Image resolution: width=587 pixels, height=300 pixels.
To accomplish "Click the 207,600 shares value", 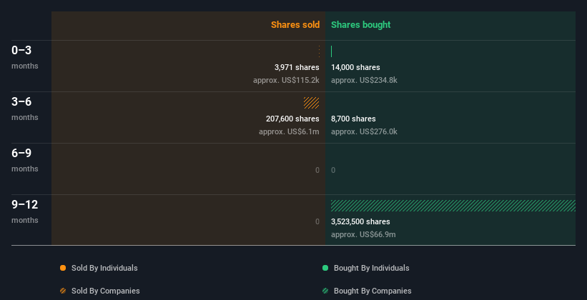I will (x=292, y=119).
